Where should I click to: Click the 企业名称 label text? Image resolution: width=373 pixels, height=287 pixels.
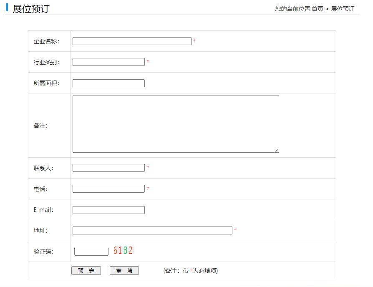point(46,41)
